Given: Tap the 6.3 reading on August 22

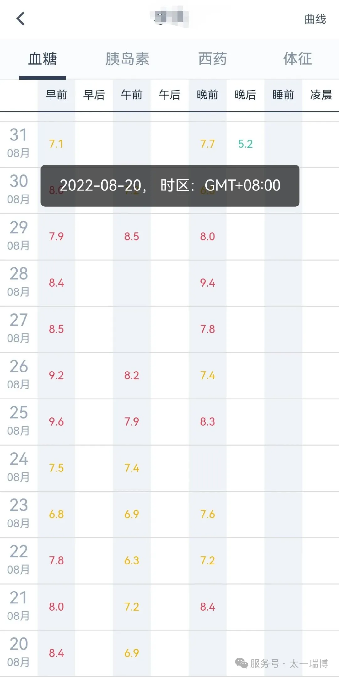Looking at the screenshot, I should coord(132,560).
